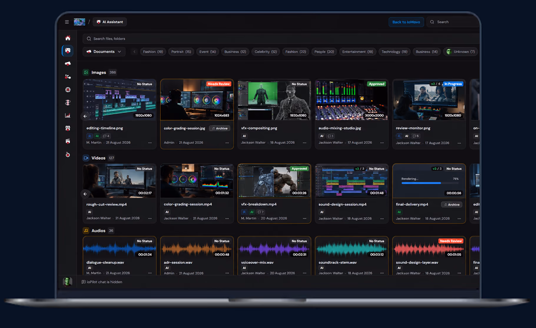Screen dimensions: 536x328
Task: Open the globe icon in the sidebar
Action: coord(68,90)
